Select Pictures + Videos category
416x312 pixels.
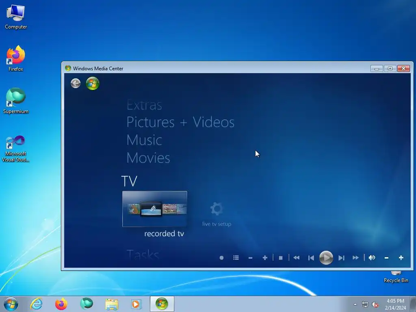180,122
